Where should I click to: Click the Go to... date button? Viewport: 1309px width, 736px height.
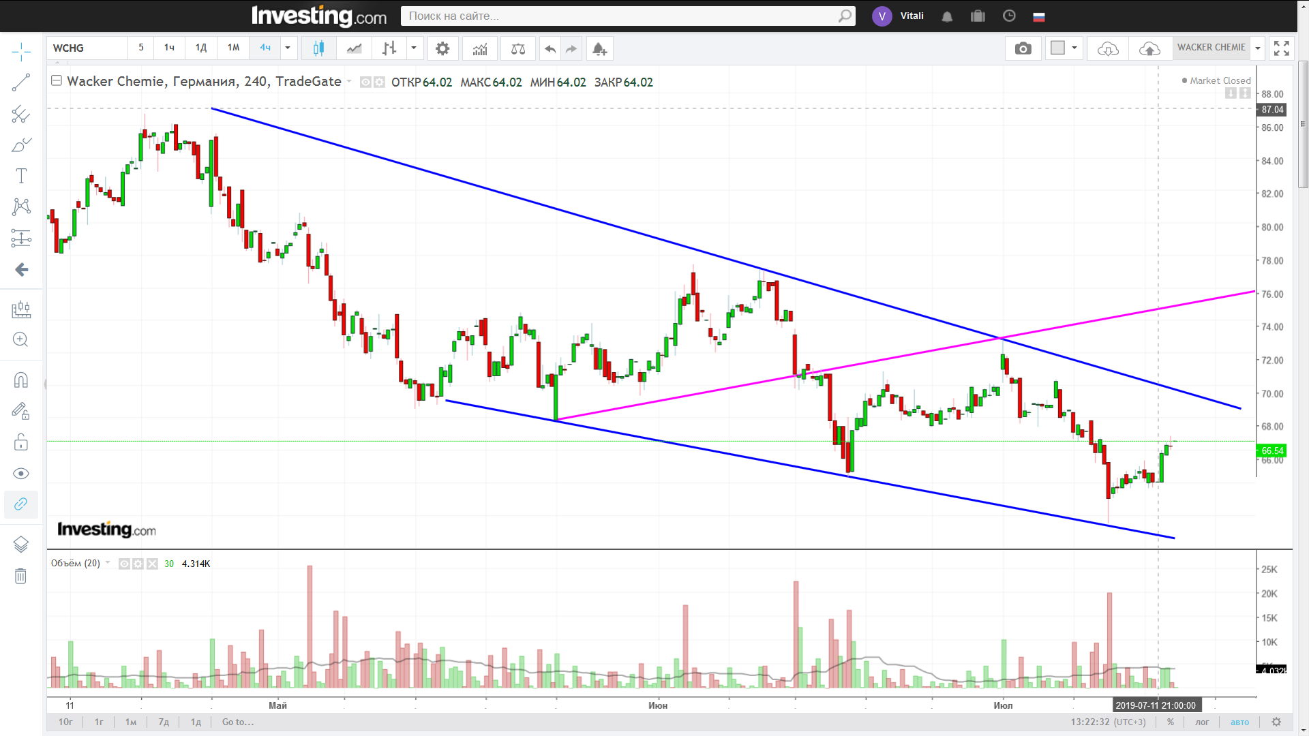(x=237, y=722)
